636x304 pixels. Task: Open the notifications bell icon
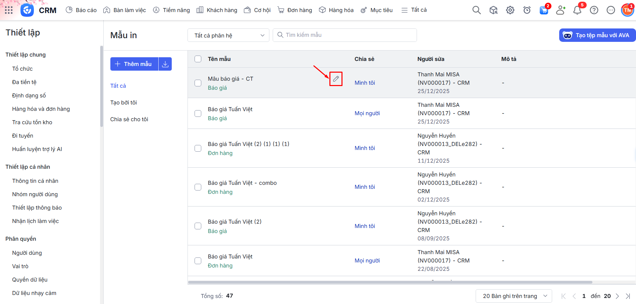click(x=577, y=10)
